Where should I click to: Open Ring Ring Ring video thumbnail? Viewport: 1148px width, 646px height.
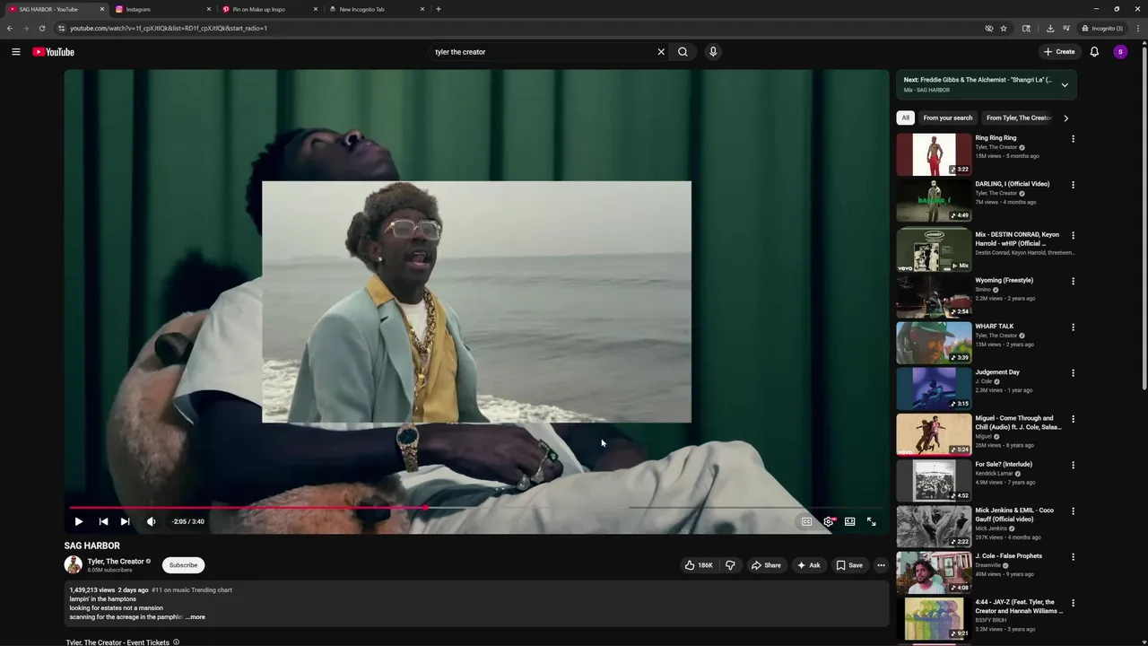click(934, 154)
